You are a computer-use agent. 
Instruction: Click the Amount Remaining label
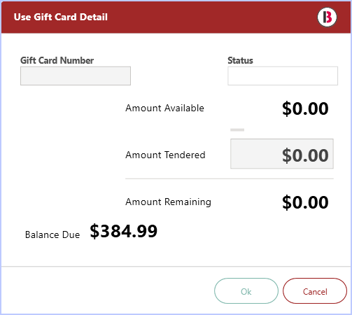[x=168, y=202]
